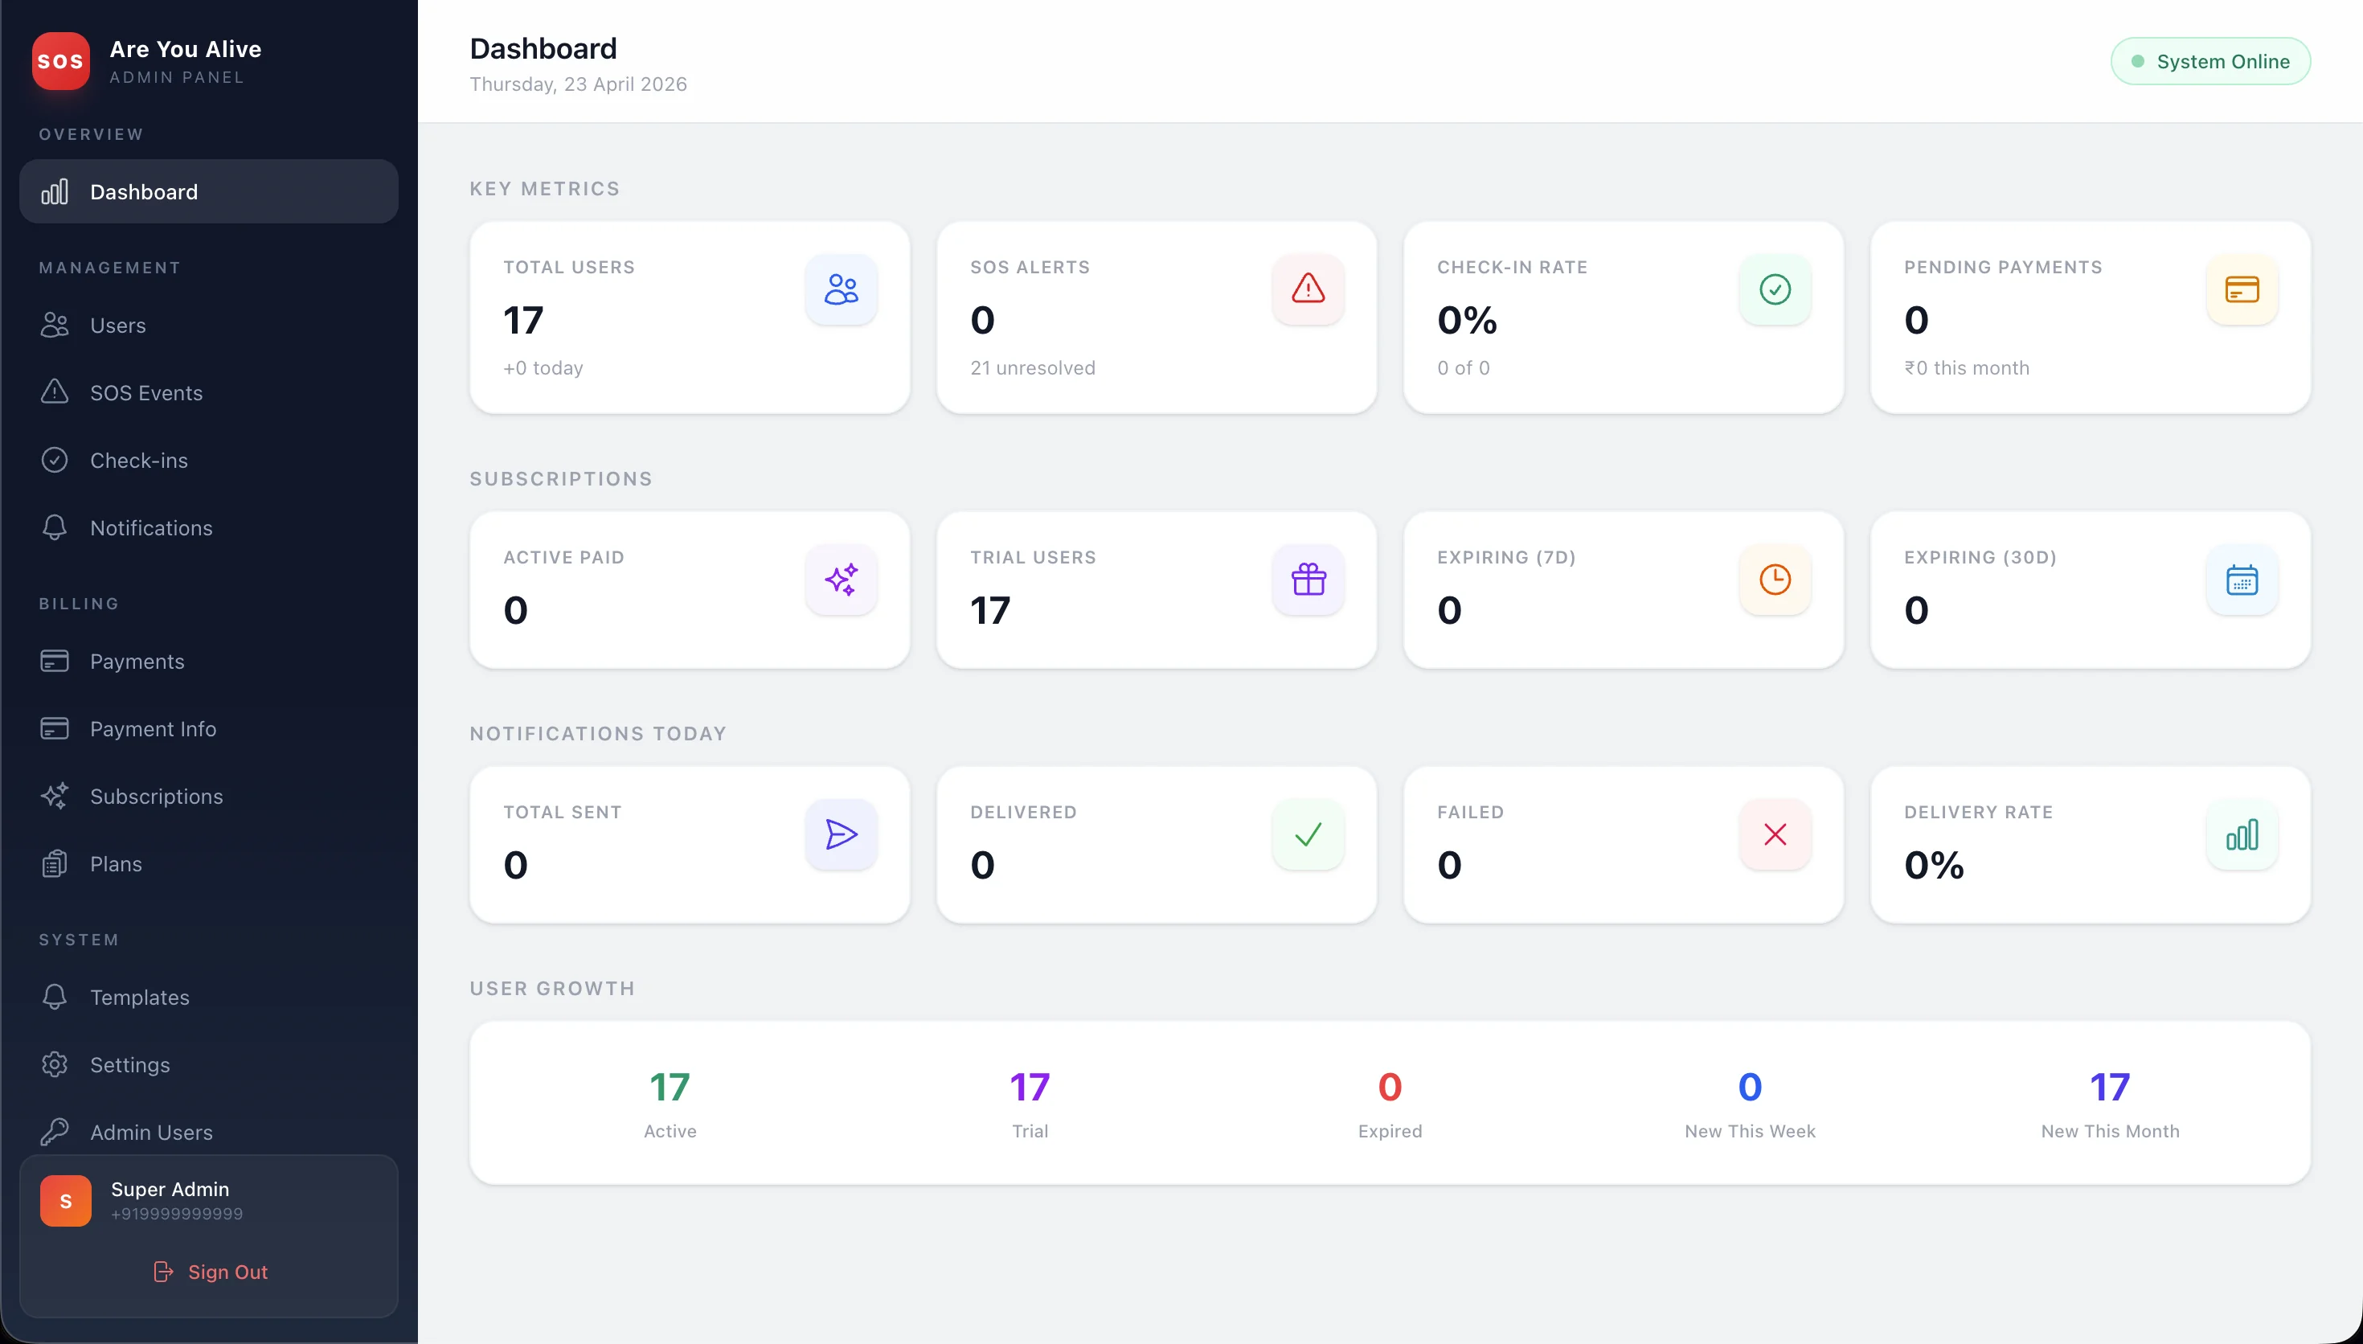
Task: Select the Subscriptions sparkle icon
Action: [x=54, y=796]
